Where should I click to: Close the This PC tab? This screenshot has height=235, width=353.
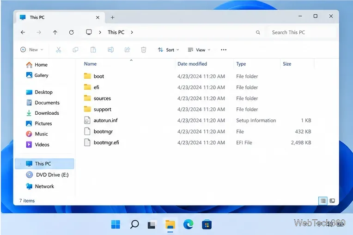97,18
